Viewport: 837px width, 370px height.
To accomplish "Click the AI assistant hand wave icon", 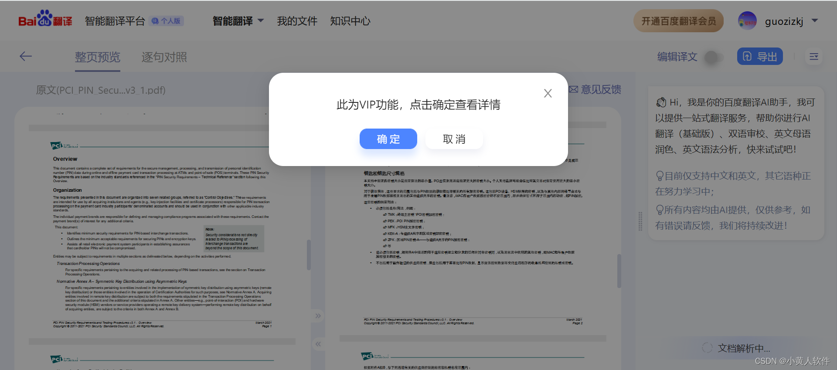I will [x=661, y=102].
